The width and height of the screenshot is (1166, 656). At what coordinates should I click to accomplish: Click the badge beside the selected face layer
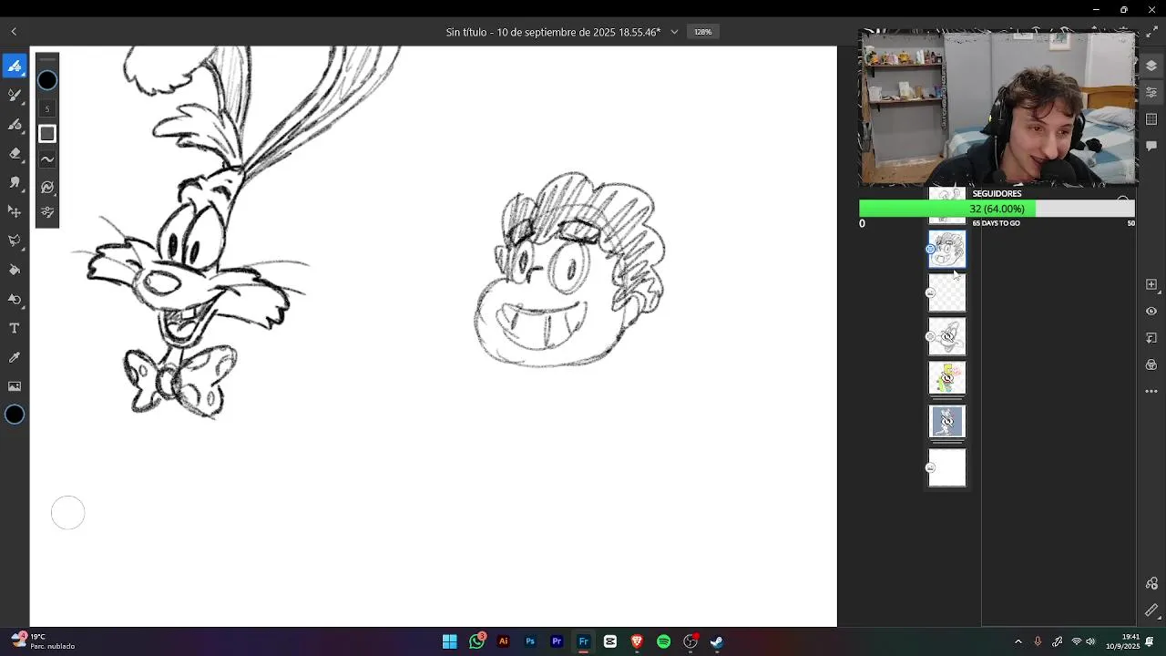click(930, 249)
